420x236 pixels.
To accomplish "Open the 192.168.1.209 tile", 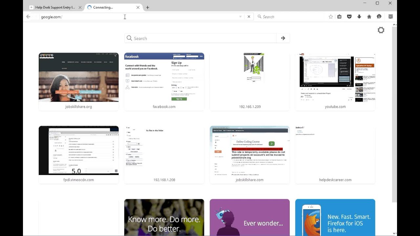I will pyautogui.click(x=250, y=82).
